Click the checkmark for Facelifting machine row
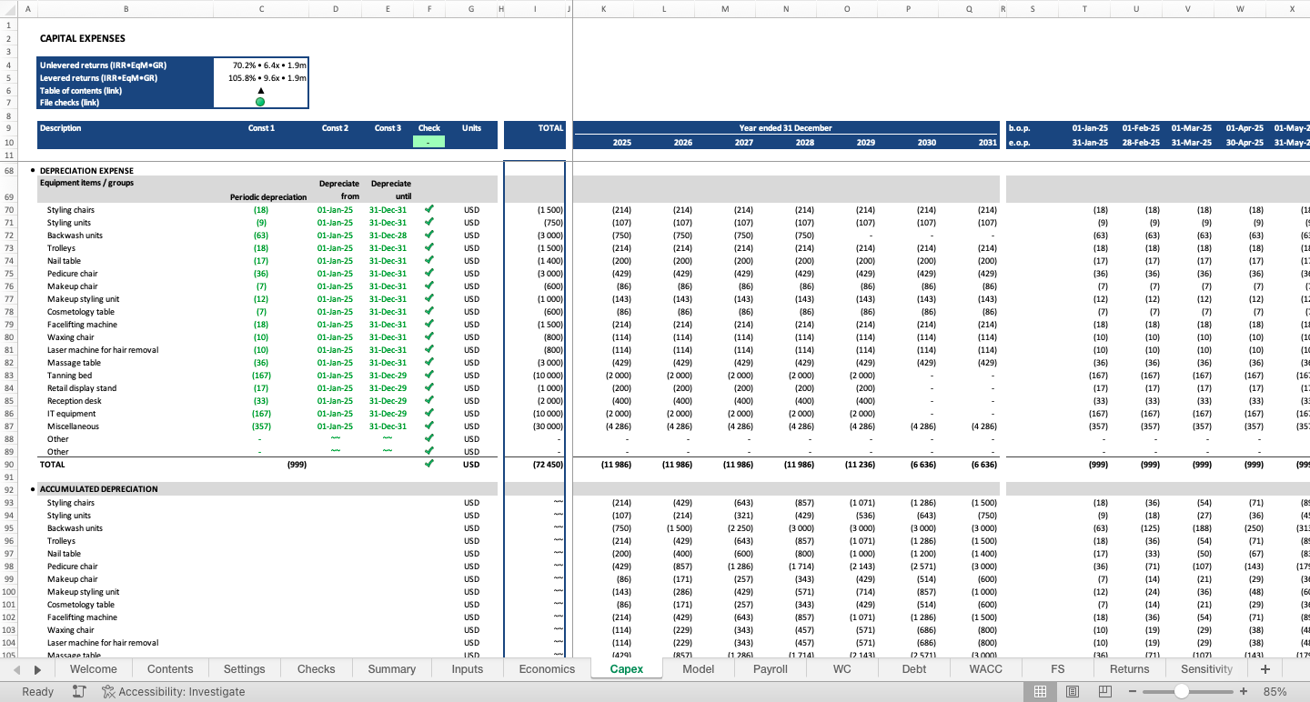The width and height of the screenshot is (1310, 702). click(x=429, y=324)
